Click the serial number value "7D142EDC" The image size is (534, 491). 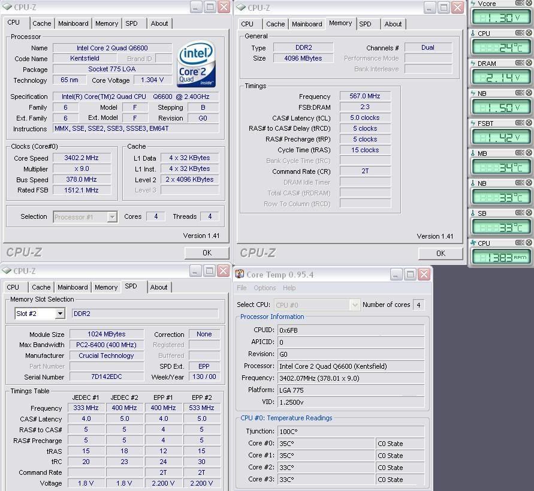point(106,376)
